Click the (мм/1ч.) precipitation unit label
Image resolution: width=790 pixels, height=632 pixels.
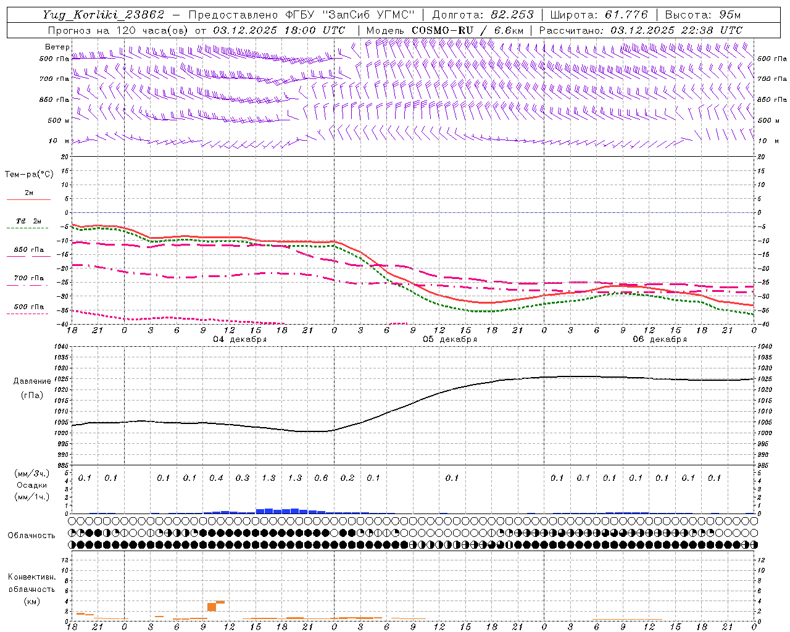pyautogui.click(x=32, y=497)
